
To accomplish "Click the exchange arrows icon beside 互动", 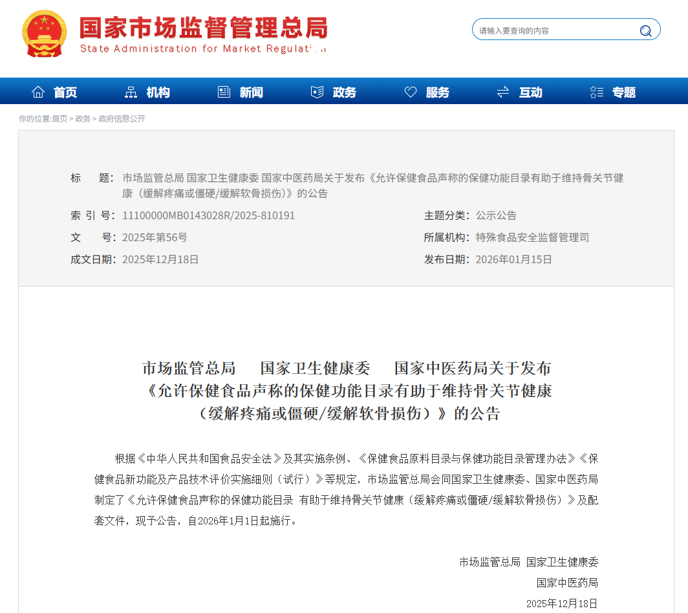I will point(502,91).
